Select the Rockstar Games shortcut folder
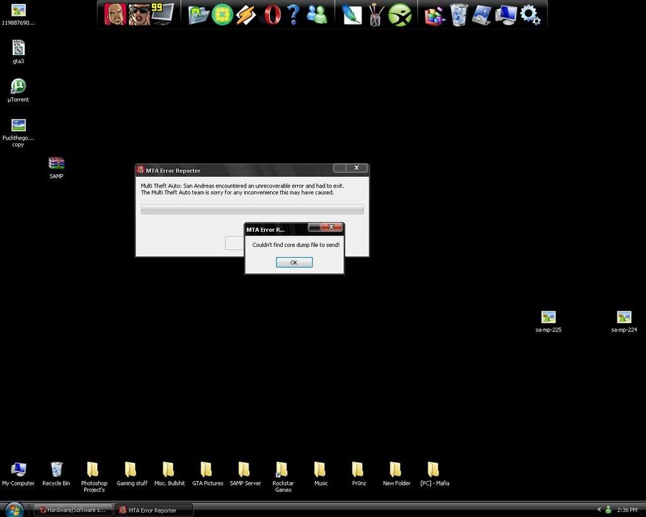The height and width of the screenshot is (517, 646). coord(283,477)
